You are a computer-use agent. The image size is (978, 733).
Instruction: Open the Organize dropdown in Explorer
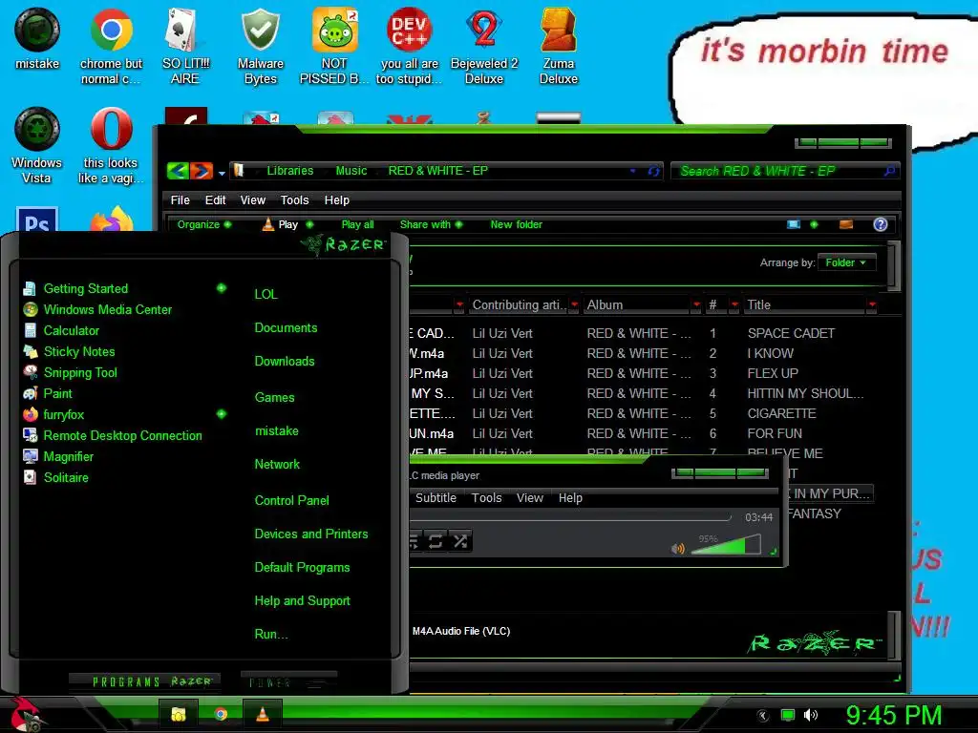[204, 224]
